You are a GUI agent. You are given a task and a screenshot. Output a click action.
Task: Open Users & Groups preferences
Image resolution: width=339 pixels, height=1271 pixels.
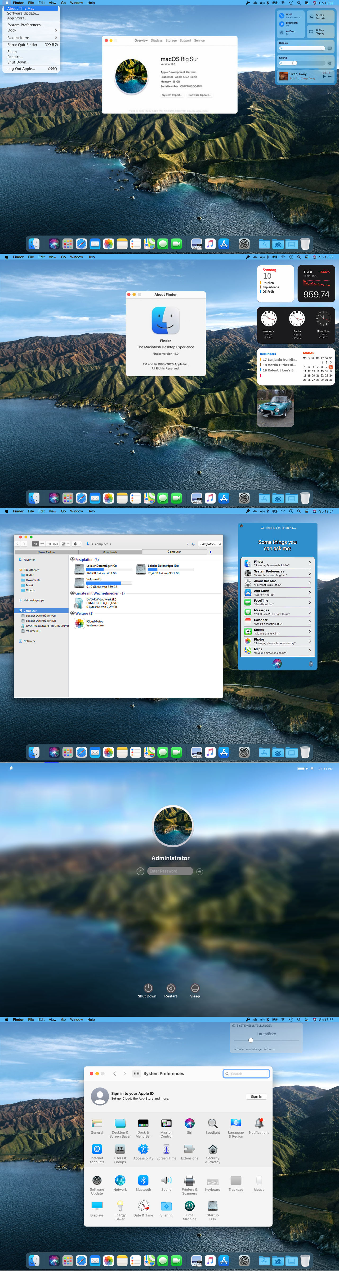[x=120, y=1154]
